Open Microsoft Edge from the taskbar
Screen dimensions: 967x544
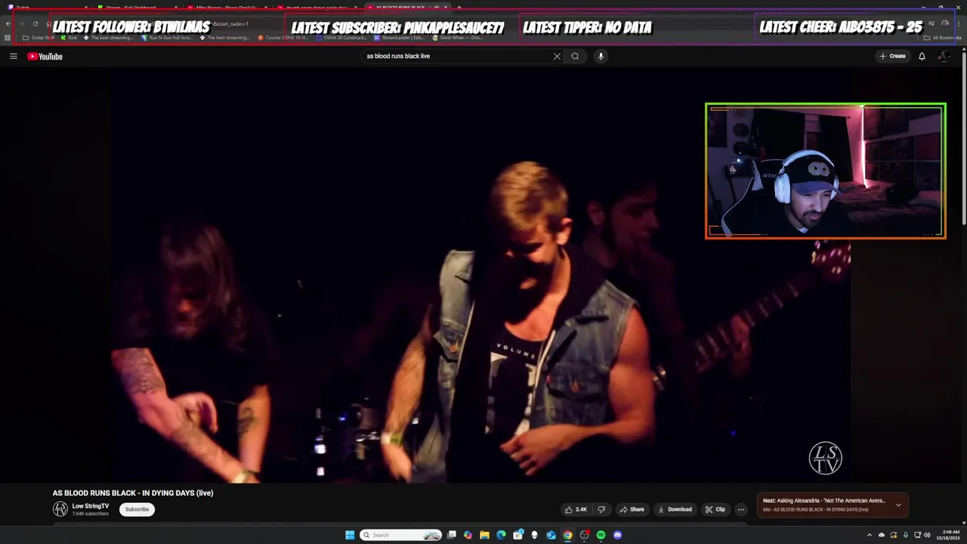(x=501, y=535)
